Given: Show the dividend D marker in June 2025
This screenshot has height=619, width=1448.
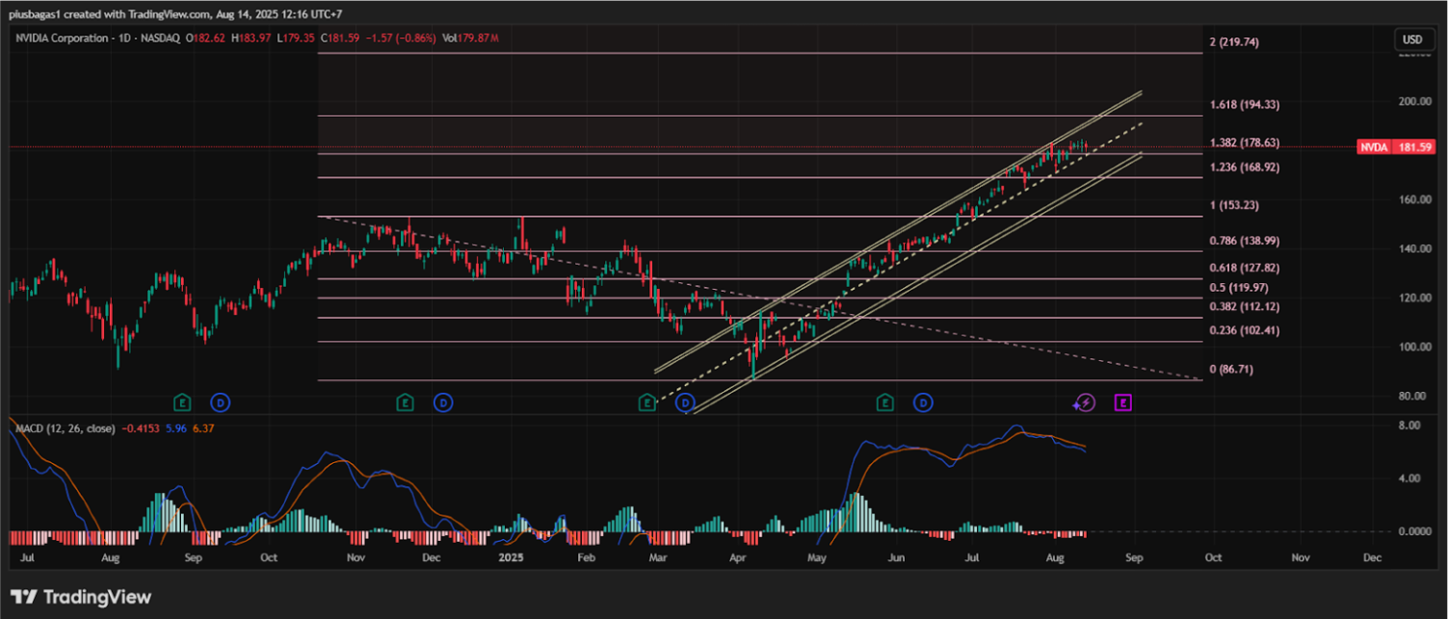Looking at the screenshot, I should [x=923, y=401].
